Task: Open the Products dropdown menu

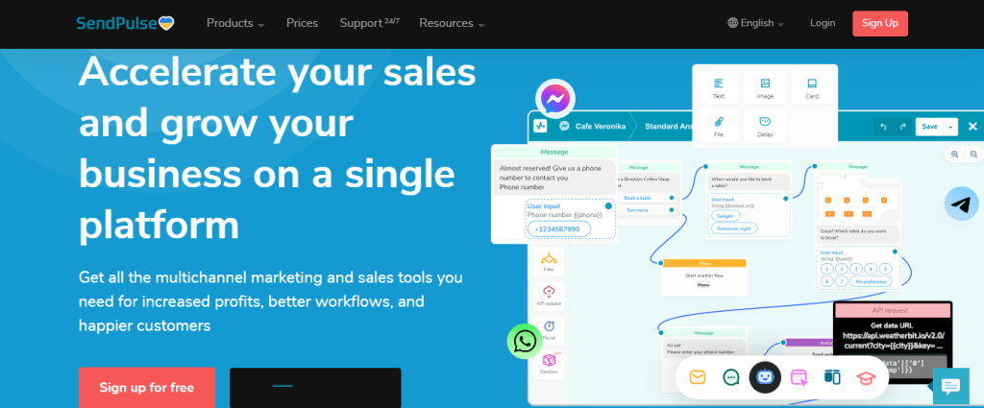Action: pos(235,23)
